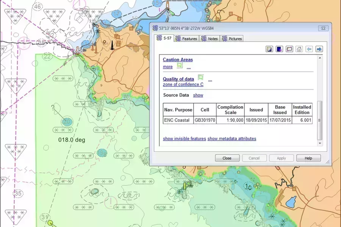This screenshot has height=227, width=341.
Task: Click the add-to-chart blue square icon
Action: 279,49
